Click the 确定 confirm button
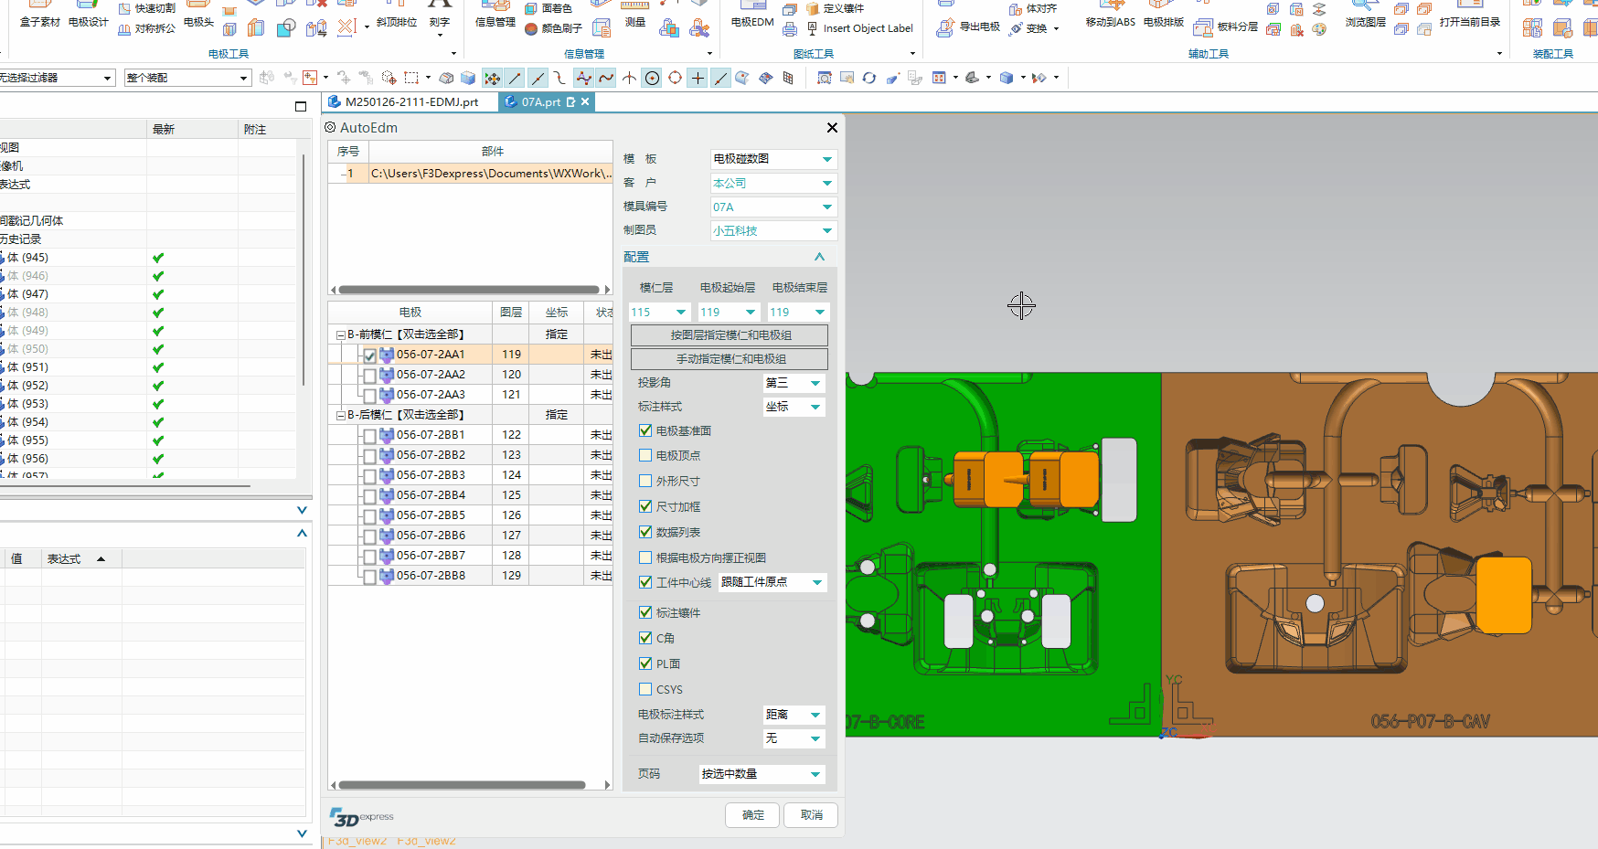This screenshot has width=1598, height=849. click(x=753, y=815)
